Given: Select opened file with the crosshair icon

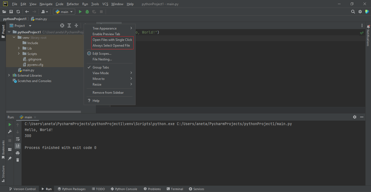Looking at the screenshot, I should coord(62,25).
